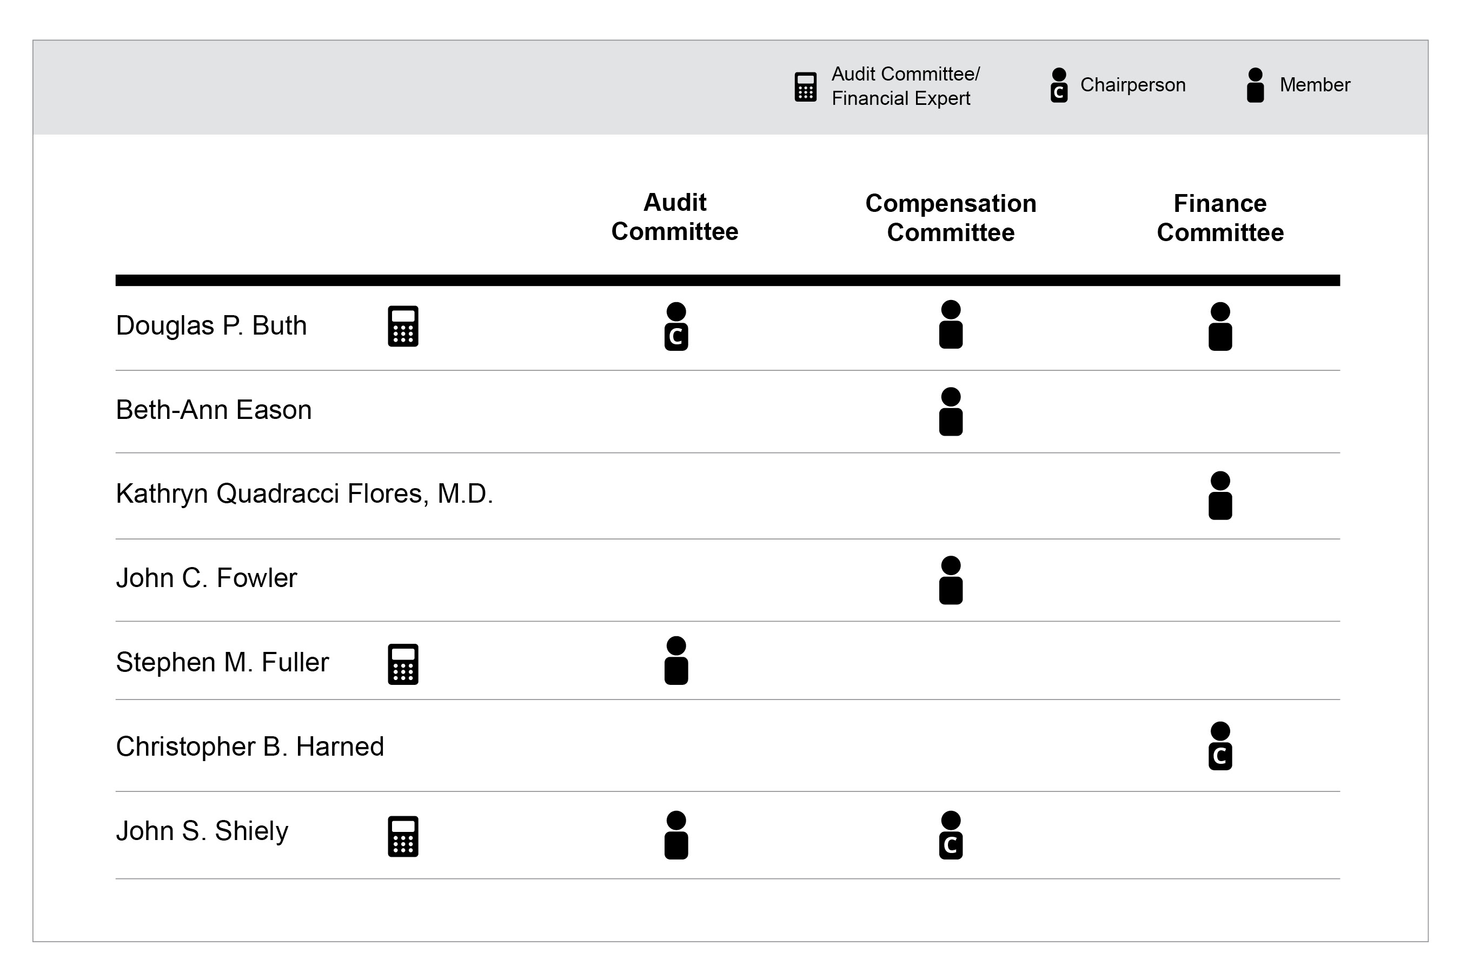The width and height of the screenshot is (1460, 973).
Task: Click the name Christopher B. Harned
Action: pyautogui.click(x=249, y=747)
